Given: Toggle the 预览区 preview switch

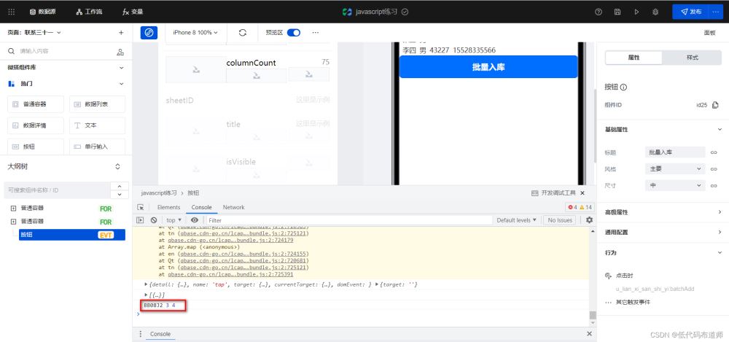Looking at the screenshot, I should (293, 33).
